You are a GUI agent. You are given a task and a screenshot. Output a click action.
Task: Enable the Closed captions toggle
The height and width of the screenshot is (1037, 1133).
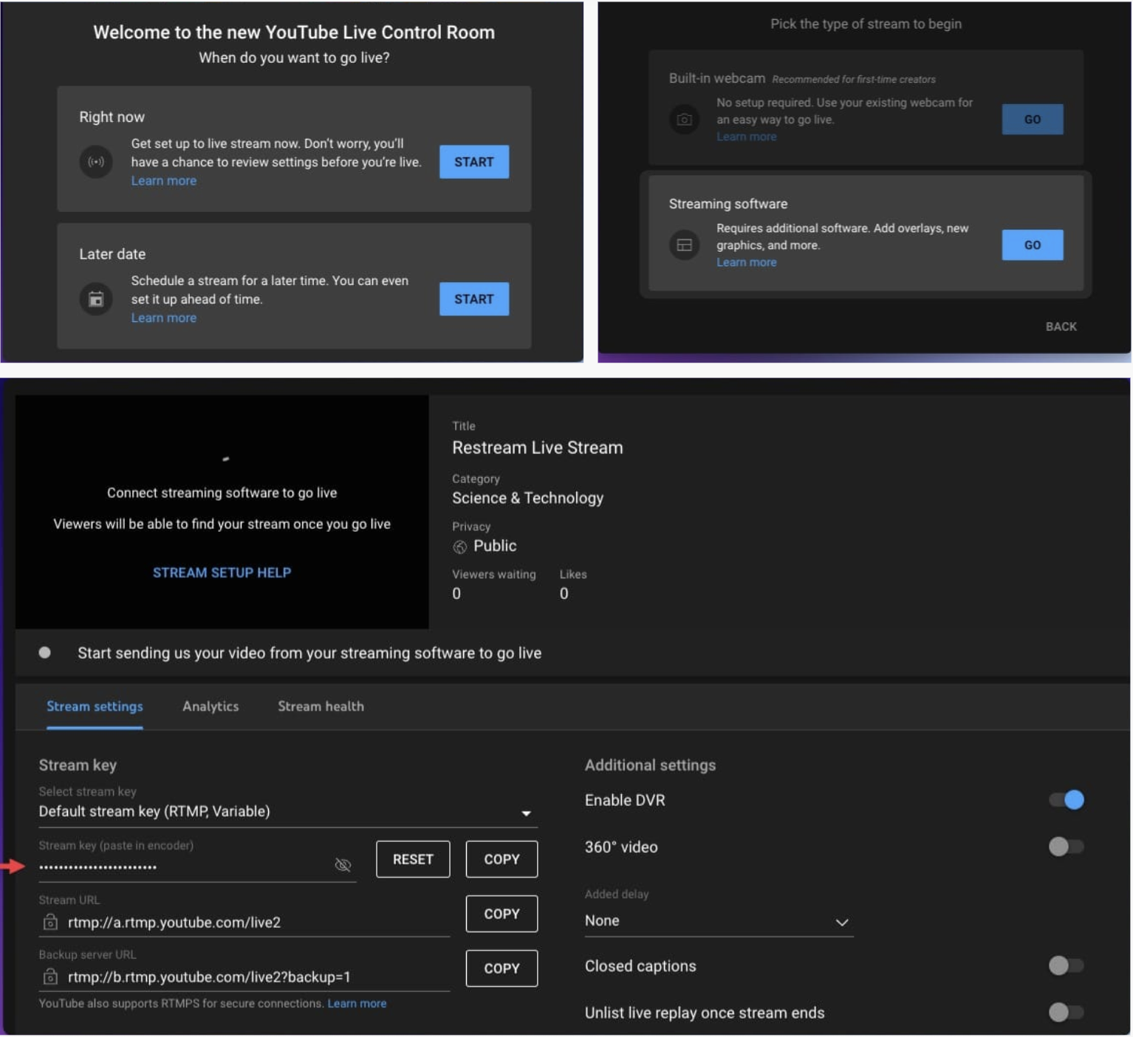click(1067, 965)
